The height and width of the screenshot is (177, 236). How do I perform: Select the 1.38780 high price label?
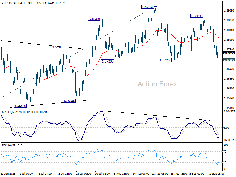point(94,19)
